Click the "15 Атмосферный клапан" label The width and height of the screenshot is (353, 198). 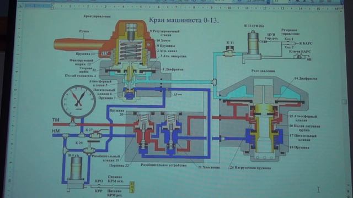click(303, 118)
